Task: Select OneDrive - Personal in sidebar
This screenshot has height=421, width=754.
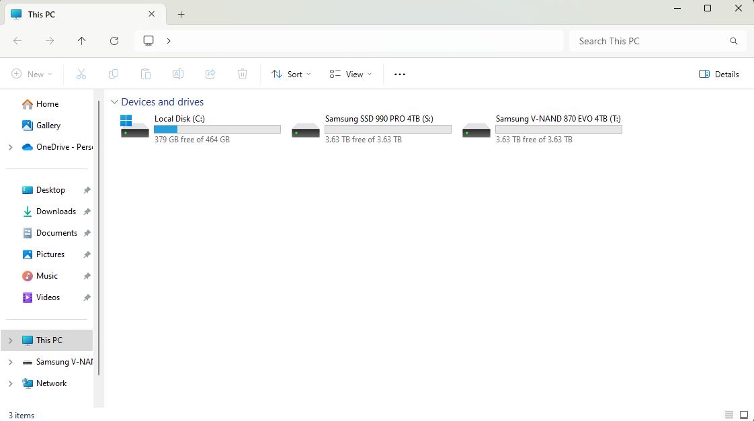Action: 57,147
